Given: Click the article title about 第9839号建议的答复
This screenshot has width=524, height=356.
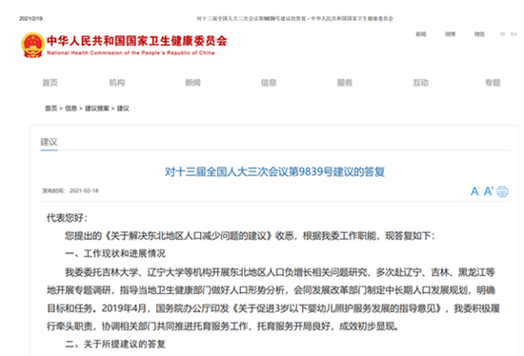Looking at the screenshot, I should coord(274,172).
